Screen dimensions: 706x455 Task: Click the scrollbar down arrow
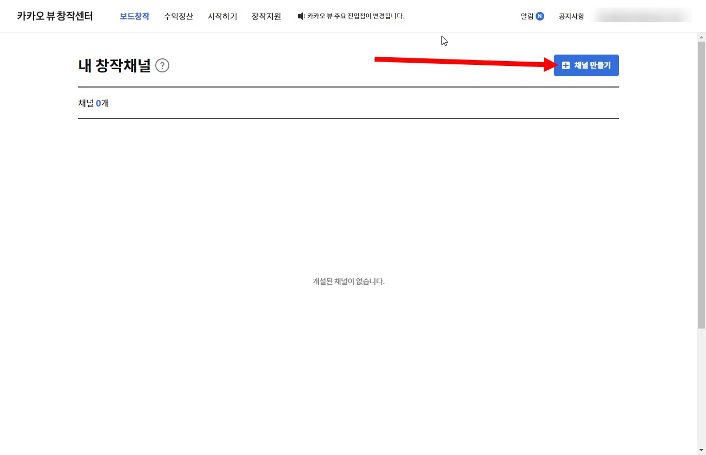[701, 450]
